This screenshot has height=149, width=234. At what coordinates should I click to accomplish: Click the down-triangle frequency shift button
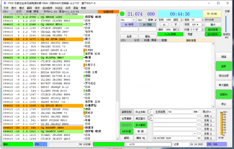(x=175, y=25)
